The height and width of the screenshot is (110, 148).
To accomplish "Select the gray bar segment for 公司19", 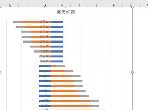I will coord(26,32).
